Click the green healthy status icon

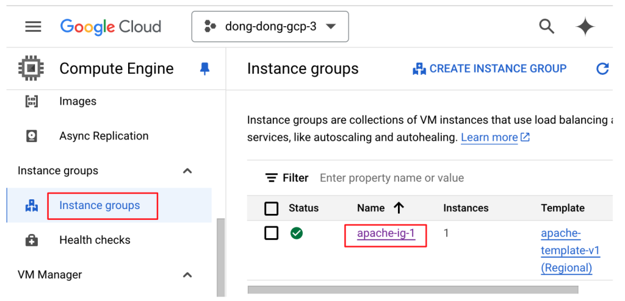297,233
